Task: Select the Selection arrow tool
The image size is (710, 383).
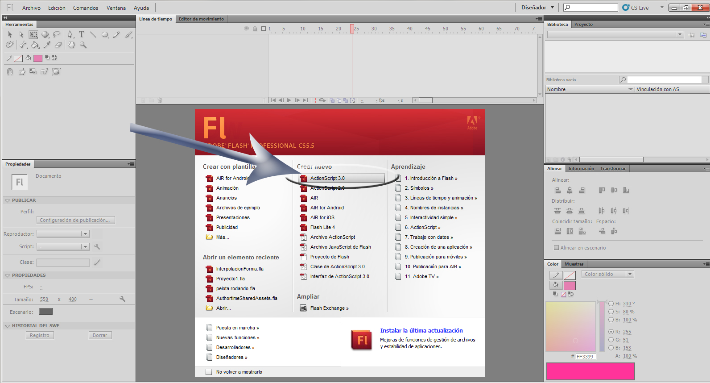Action: point(10,34)
